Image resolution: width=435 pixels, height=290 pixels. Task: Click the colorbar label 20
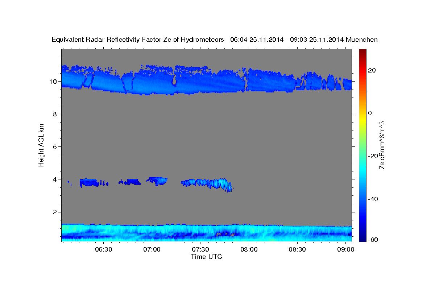pyautogui.click(x=372, y=70)
